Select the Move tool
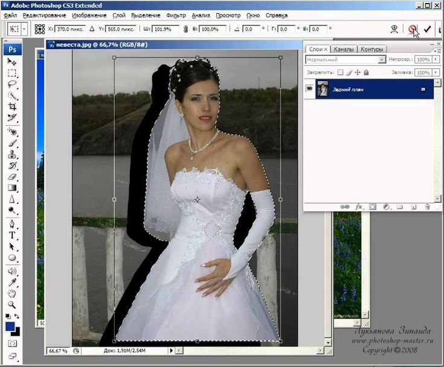Viewport: 444px width, 367px height. [x=12, y=62]
